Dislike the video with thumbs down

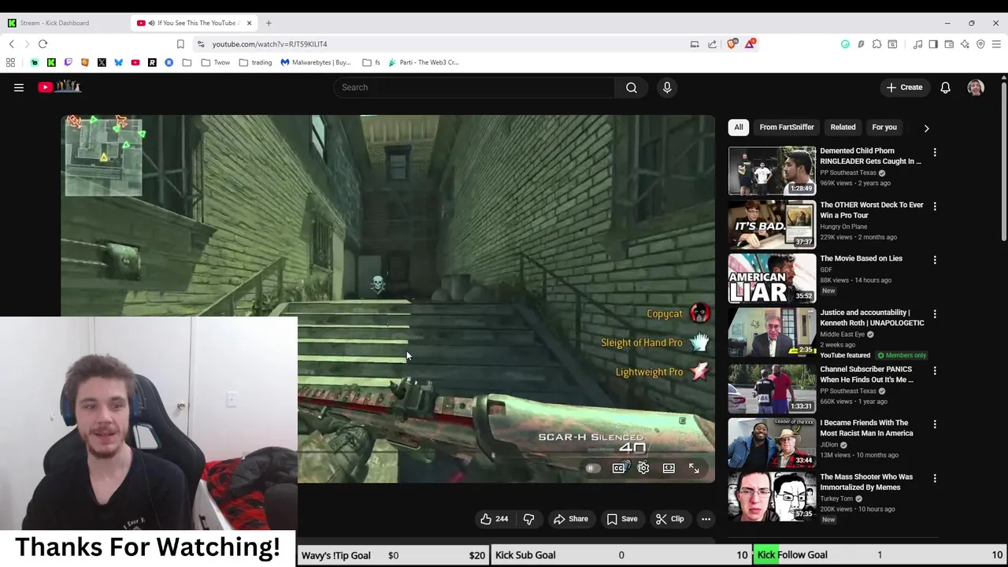coord(529,519)
